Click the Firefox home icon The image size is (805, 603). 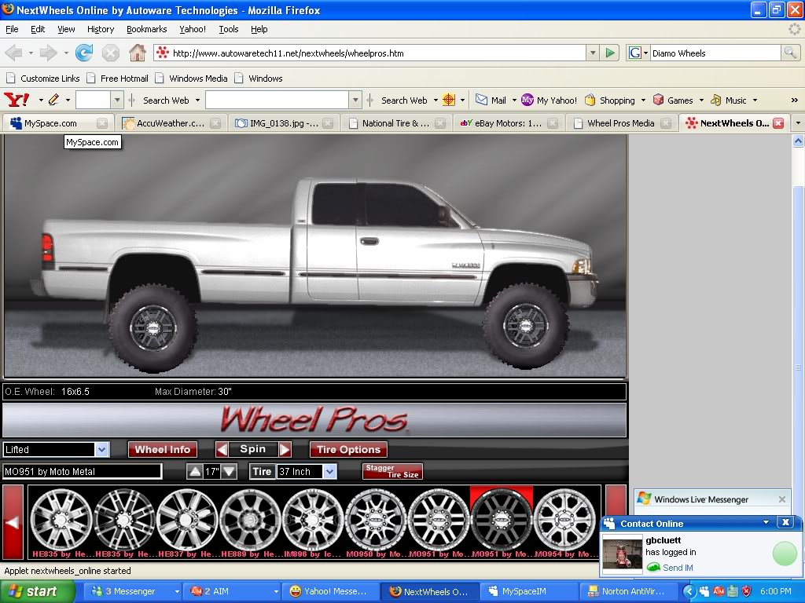point(137,53)
